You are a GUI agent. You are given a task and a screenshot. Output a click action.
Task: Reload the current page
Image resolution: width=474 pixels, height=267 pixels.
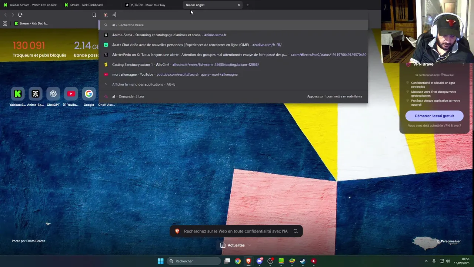tap(20, 15)
